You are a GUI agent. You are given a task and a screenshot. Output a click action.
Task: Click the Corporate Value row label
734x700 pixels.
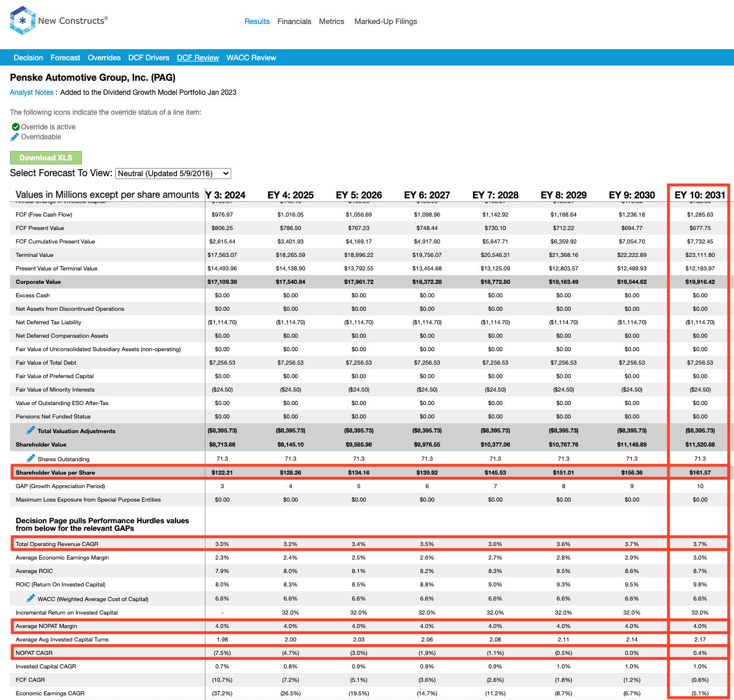tap(38, 282)
